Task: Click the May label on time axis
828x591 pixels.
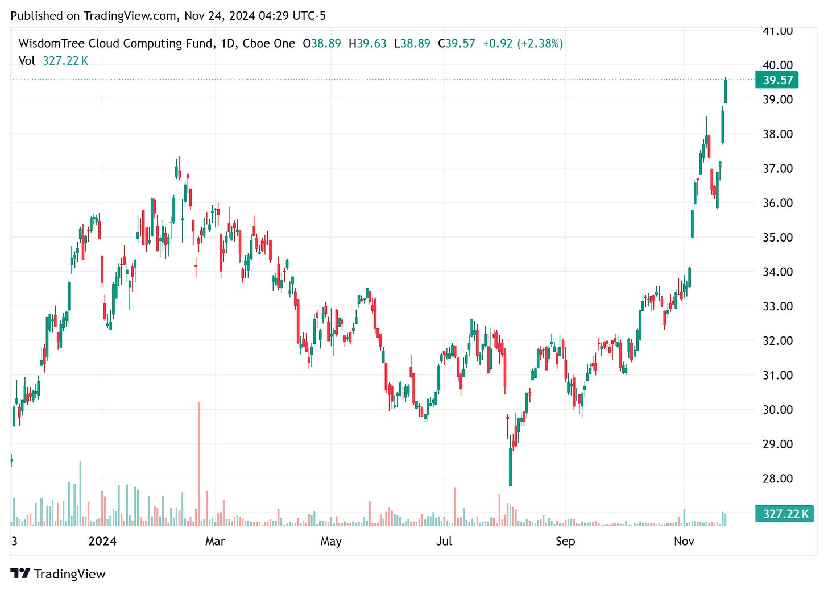Action: [331, 542]
